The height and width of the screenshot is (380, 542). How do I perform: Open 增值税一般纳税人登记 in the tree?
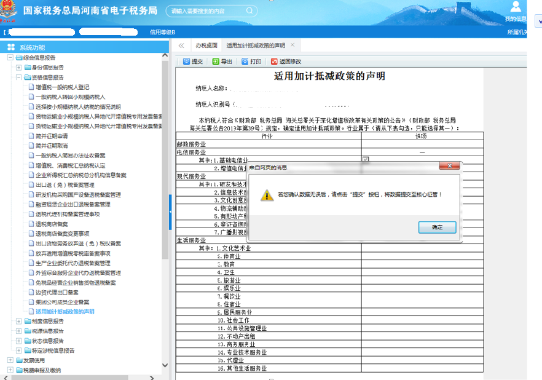62,87
